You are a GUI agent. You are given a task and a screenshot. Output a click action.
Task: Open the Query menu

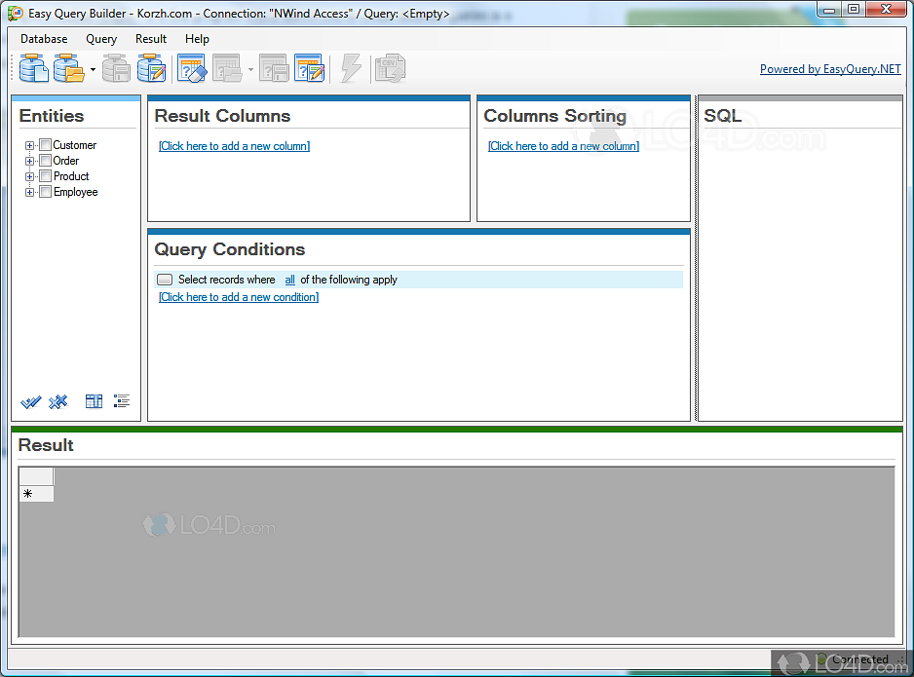[101, 39]
